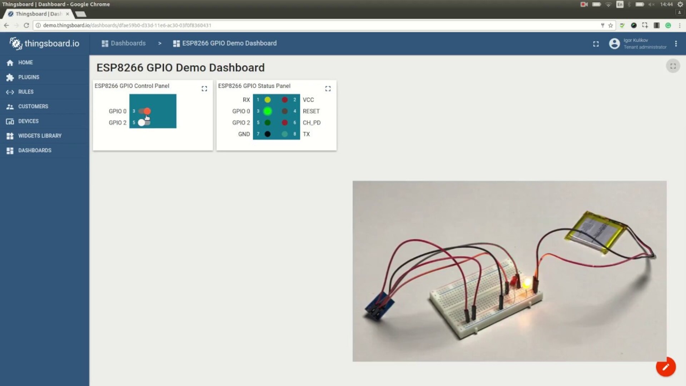686x386 pixels.
Task: Select Widgets Library in sidebar
Action: [39, 135]
